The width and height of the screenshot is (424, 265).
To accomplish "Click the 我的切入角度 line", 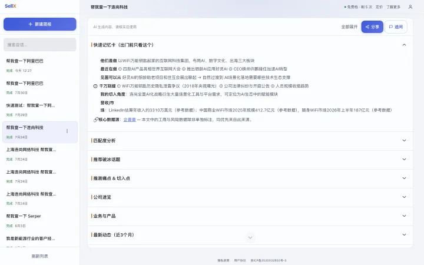I will tap(189, 94).
